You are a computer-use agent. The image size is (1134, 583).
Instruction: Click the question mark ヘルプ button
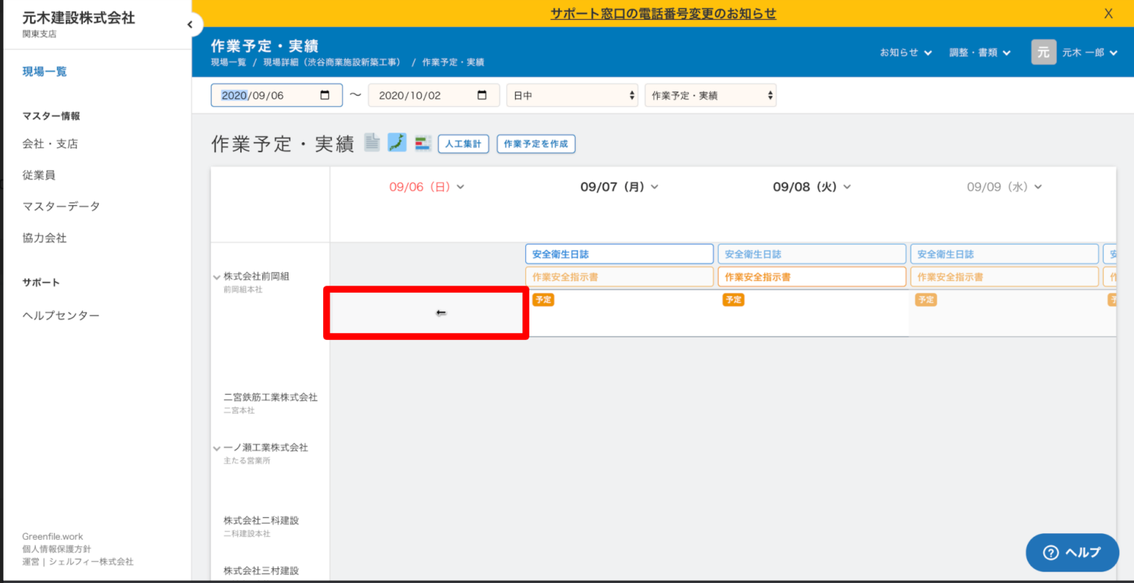[x=1072, y=553]
